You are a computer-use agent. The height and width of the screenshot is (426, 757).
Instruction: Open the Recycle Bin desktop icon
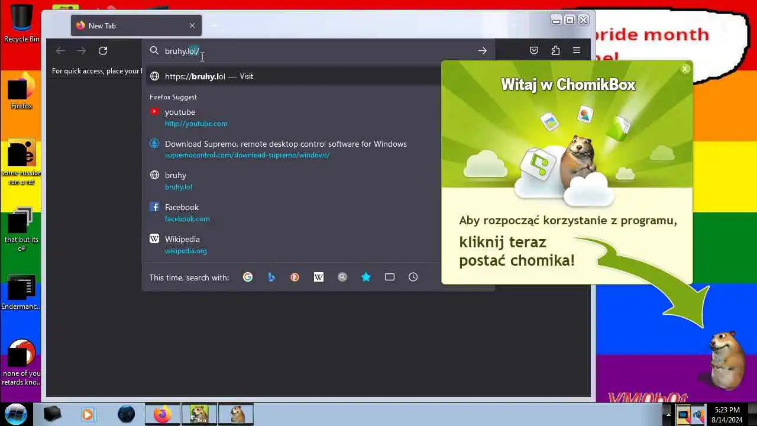click(x=21, y=24)
